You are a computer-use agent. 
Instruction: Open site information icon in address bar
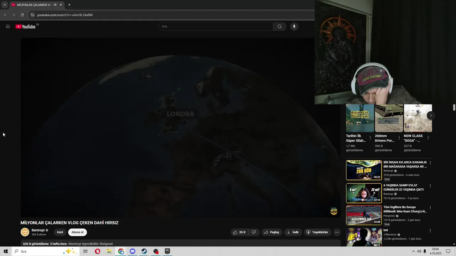pyautogui.click(x=32, y=15)
